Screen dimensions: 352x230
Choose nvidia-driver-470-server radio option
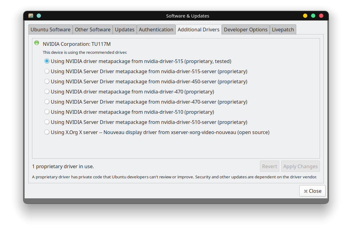coord(47,102)
